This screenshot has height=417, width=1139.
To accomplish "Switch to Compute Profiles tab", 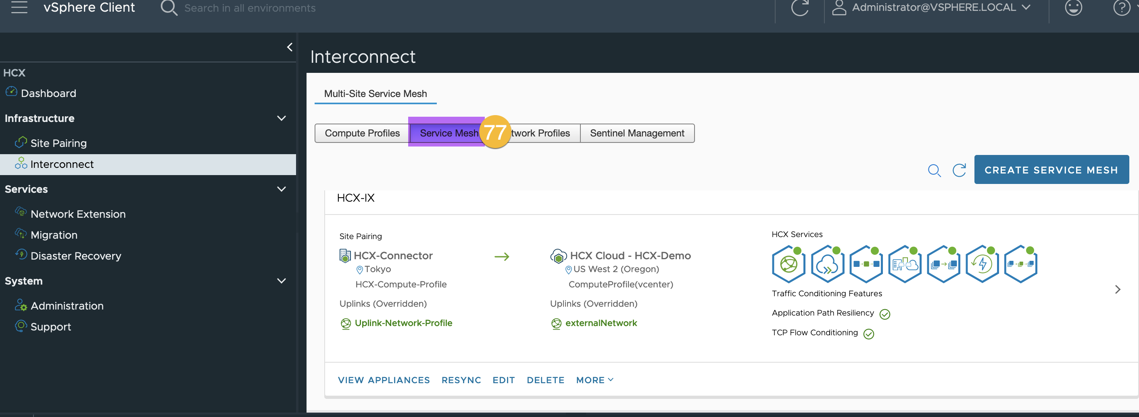I will click(x=362, y=133).
